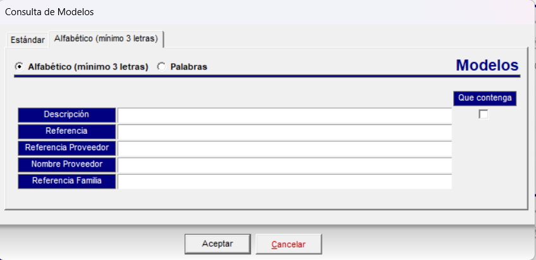536x260 pixels.
Task: Click the blue Referencia label
Action: pos(66,132)
